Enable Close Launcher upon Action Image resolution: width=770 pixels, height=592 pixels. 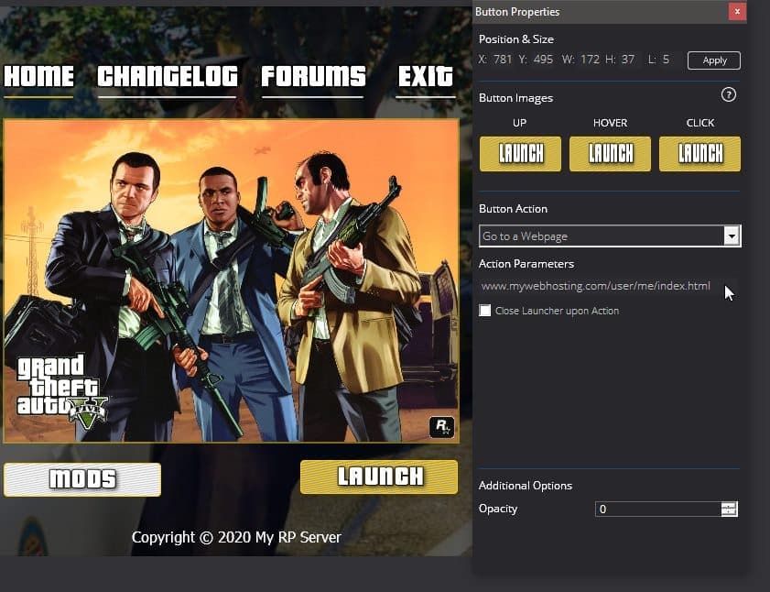pyautogui.click(x=485, y=311)
